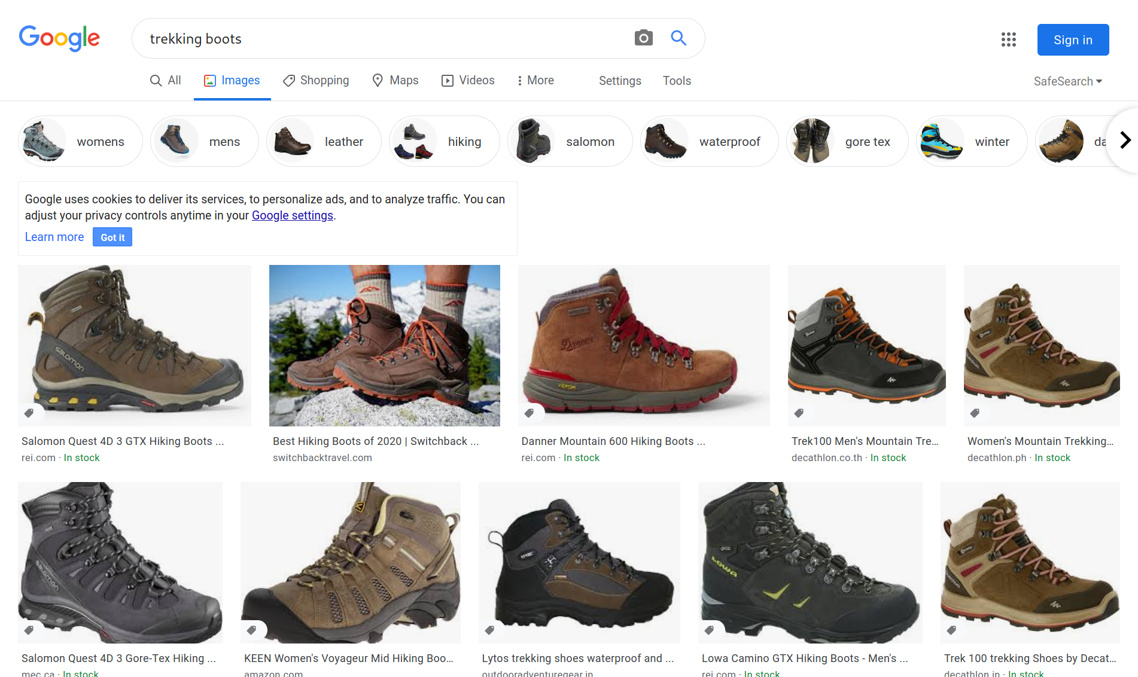
Task: Open the Shopping tab
Action: (316, 80)
